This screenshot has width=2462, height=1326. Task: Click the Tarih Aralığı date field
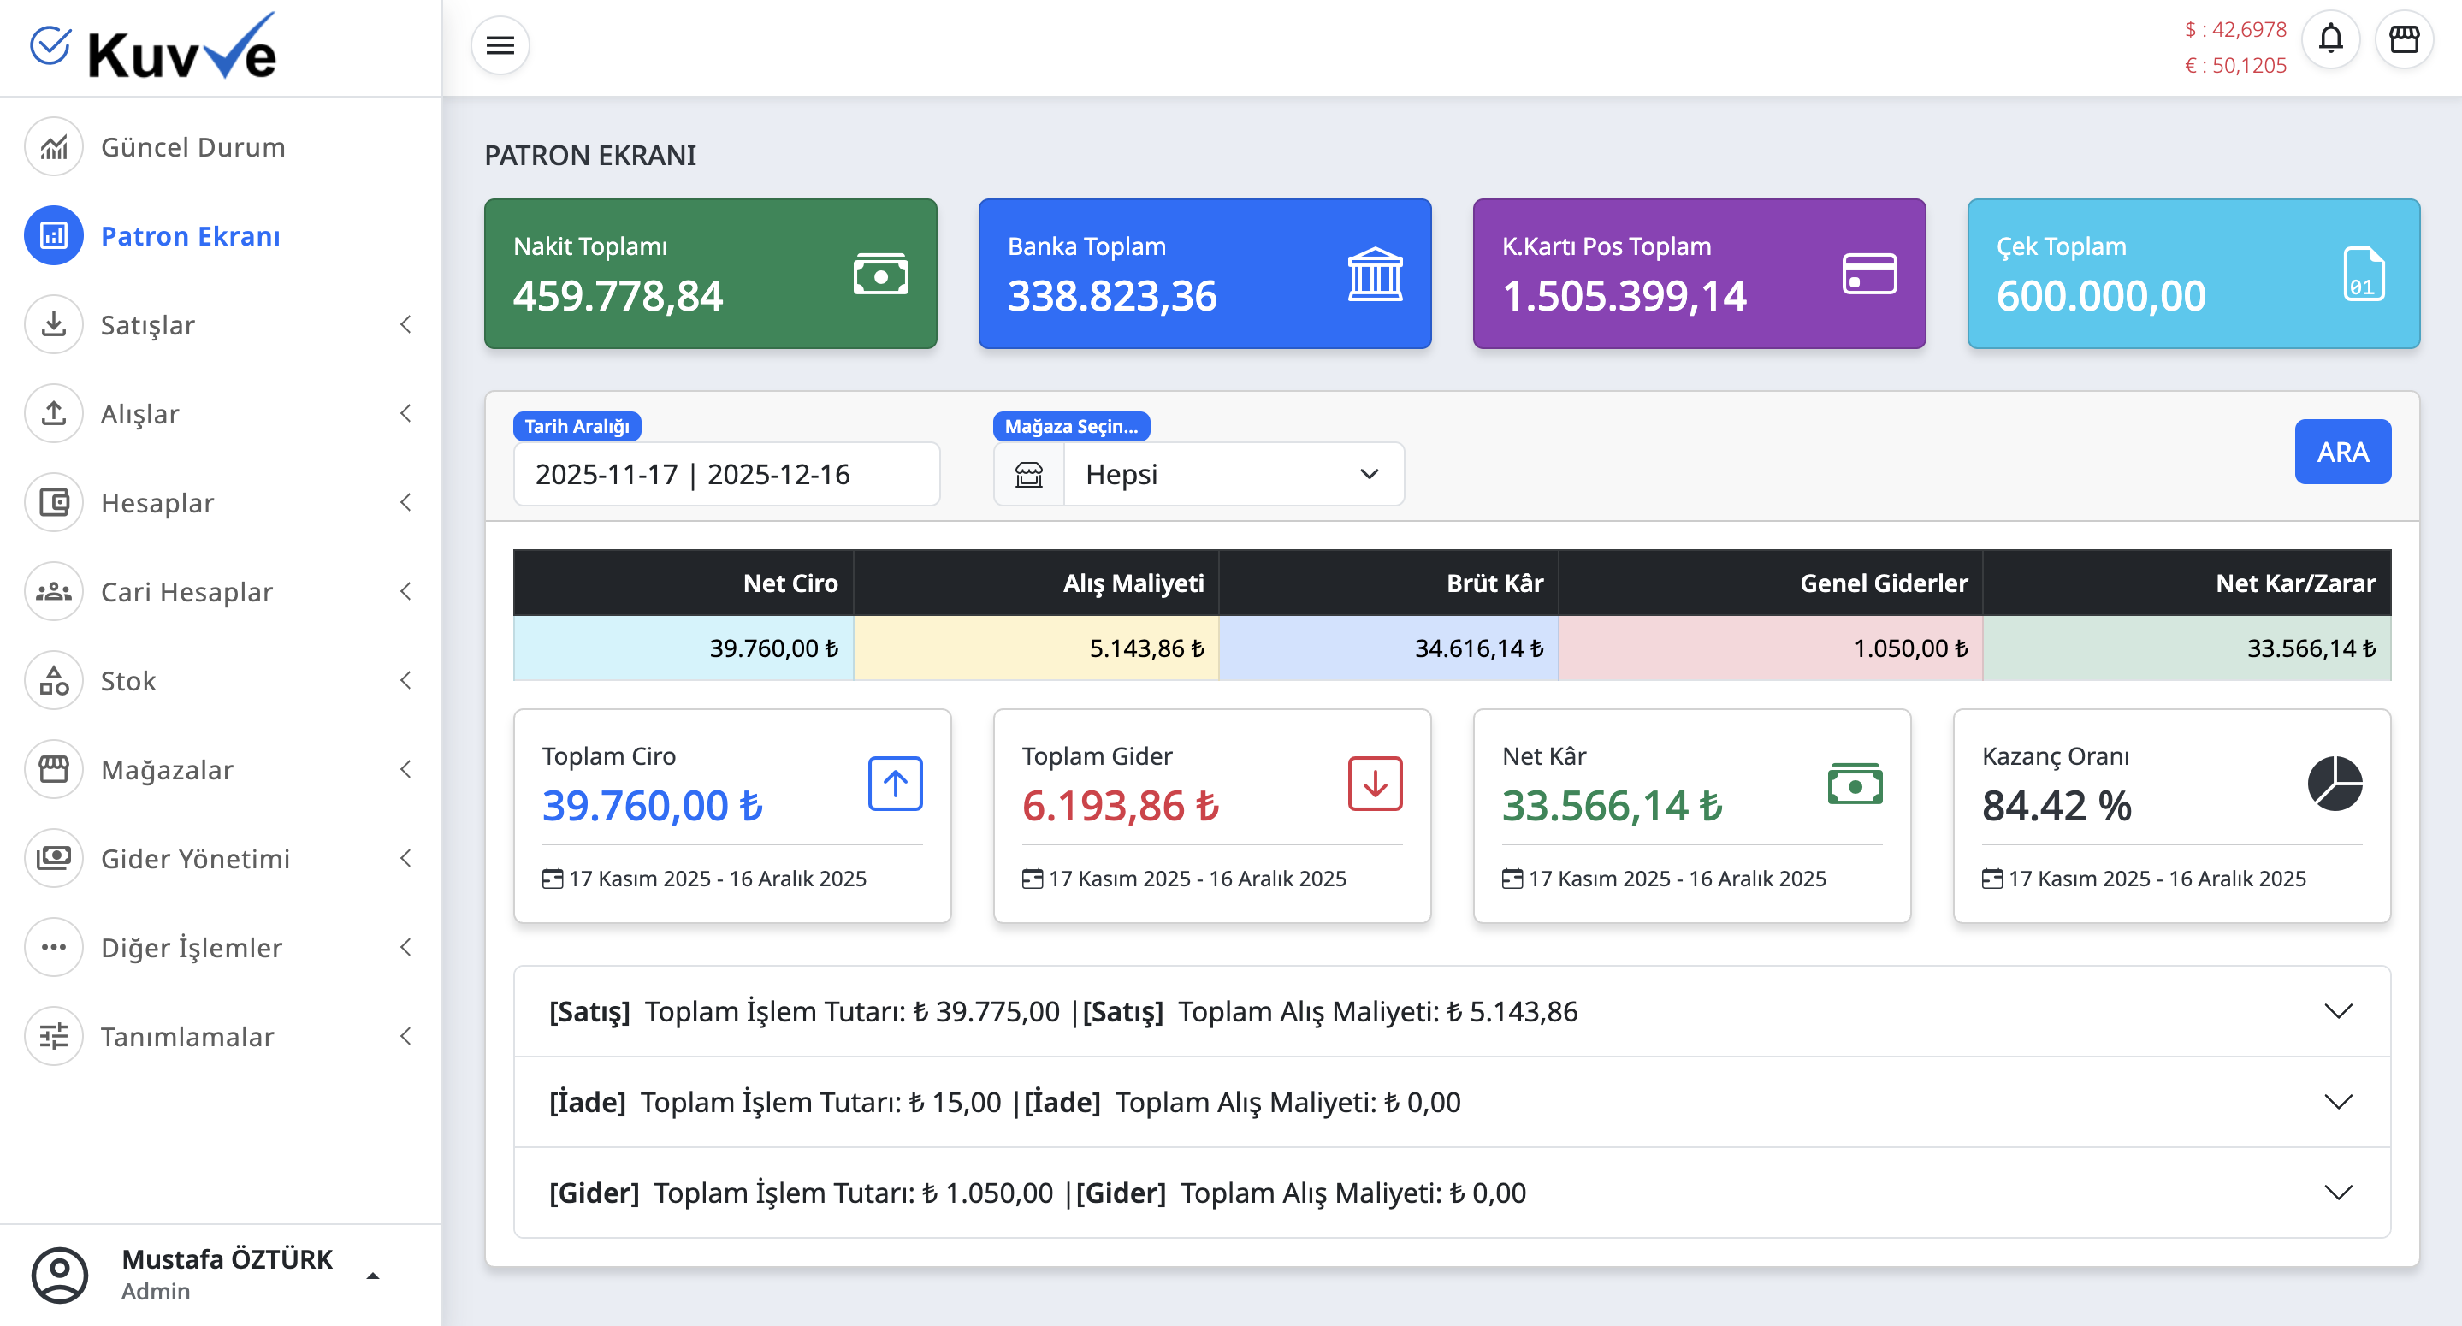coord(726,473)
